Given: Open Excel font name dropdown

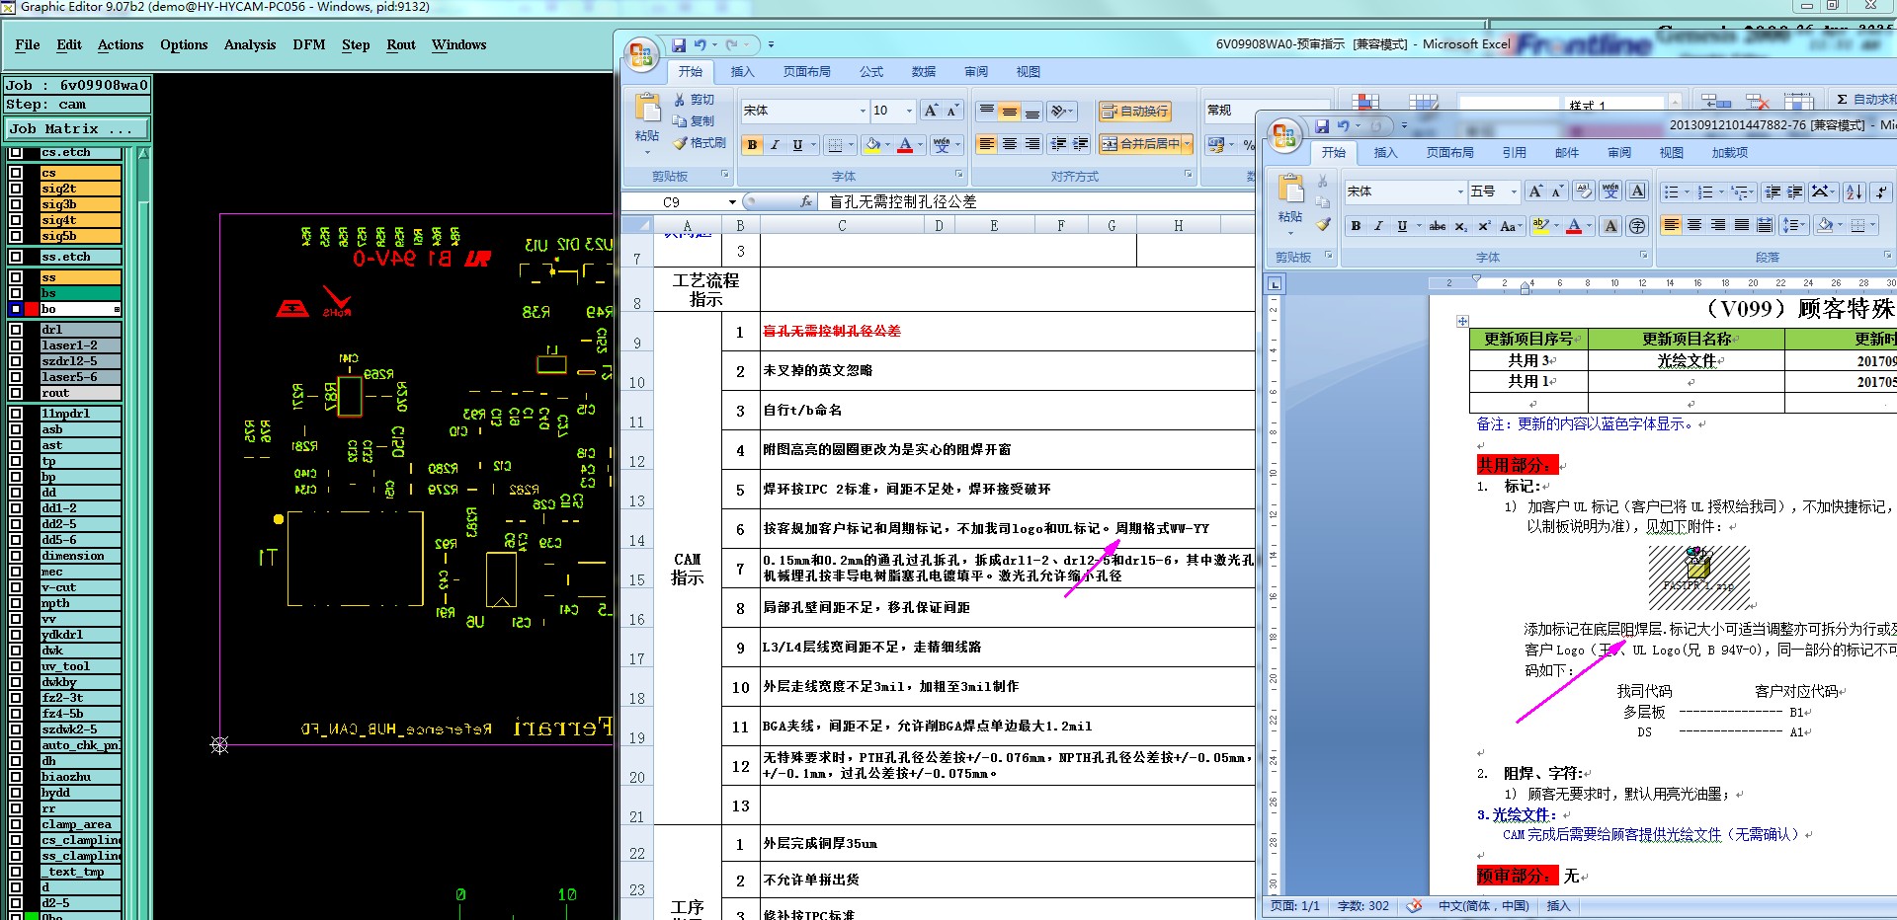Looking at the screenshot, I should click(862, 111).
